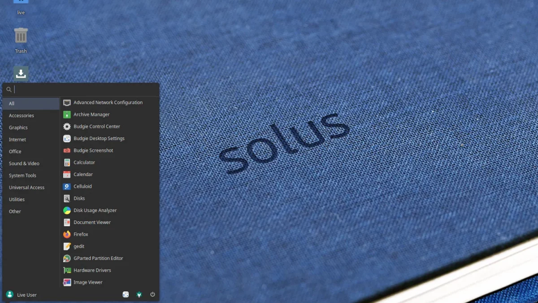Open Advanced Network Configuration app icon

(x=67, y=102)
